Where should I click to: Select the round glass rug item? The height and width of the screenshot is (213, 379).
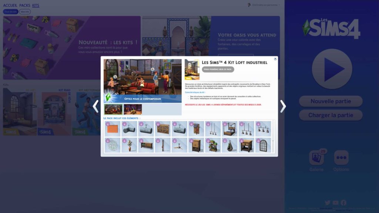click(x=113, y=145)
